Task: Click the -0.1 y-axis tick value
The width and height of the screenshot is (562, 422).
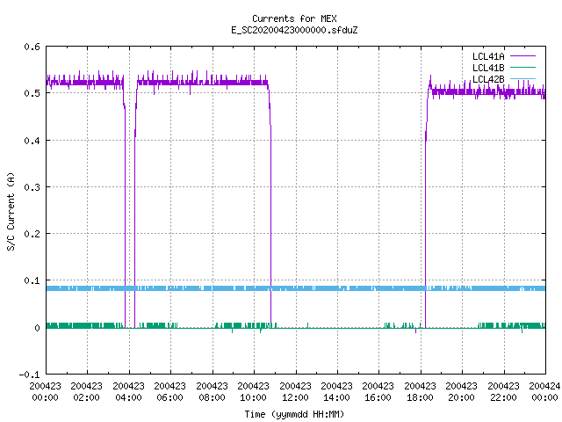Action: coord(29,375)
